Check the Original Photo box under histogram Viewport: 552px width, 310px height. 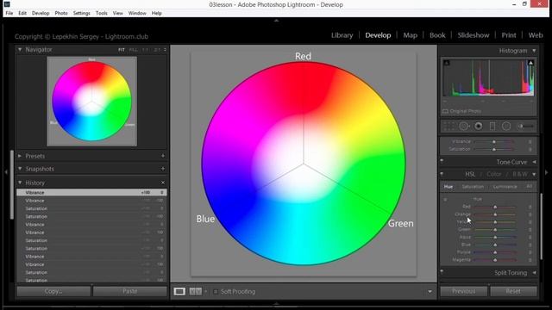(445, 111)
